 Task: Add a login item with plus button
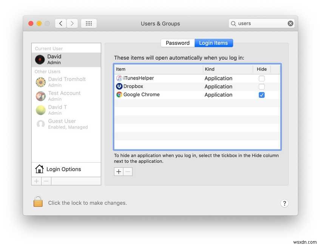(119, 172)
